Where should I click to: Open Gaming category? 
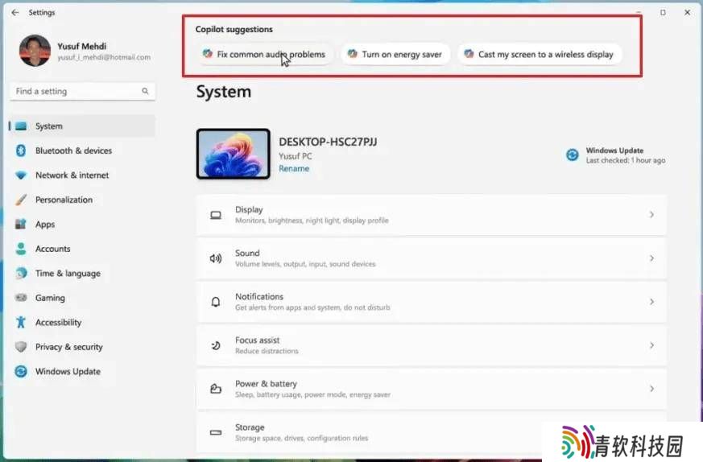pos(82,298)
